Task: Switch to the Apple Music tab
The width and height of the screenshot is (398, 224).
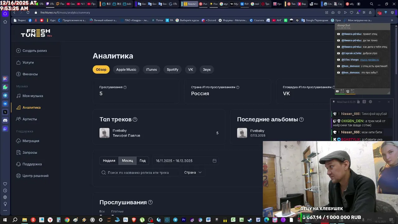Action: (126, 69)
